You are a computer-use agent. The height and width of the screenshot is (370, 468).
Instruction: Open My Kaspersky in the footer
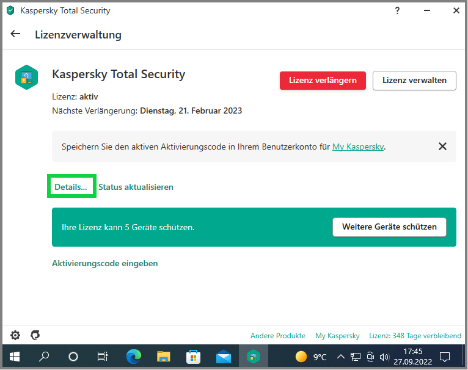click(337, 336)
